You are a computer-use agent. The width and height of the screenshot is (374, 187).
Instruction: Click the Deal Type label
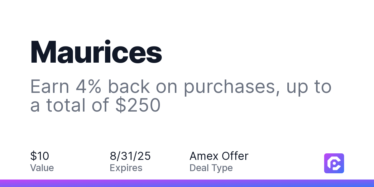click(211, 168)
